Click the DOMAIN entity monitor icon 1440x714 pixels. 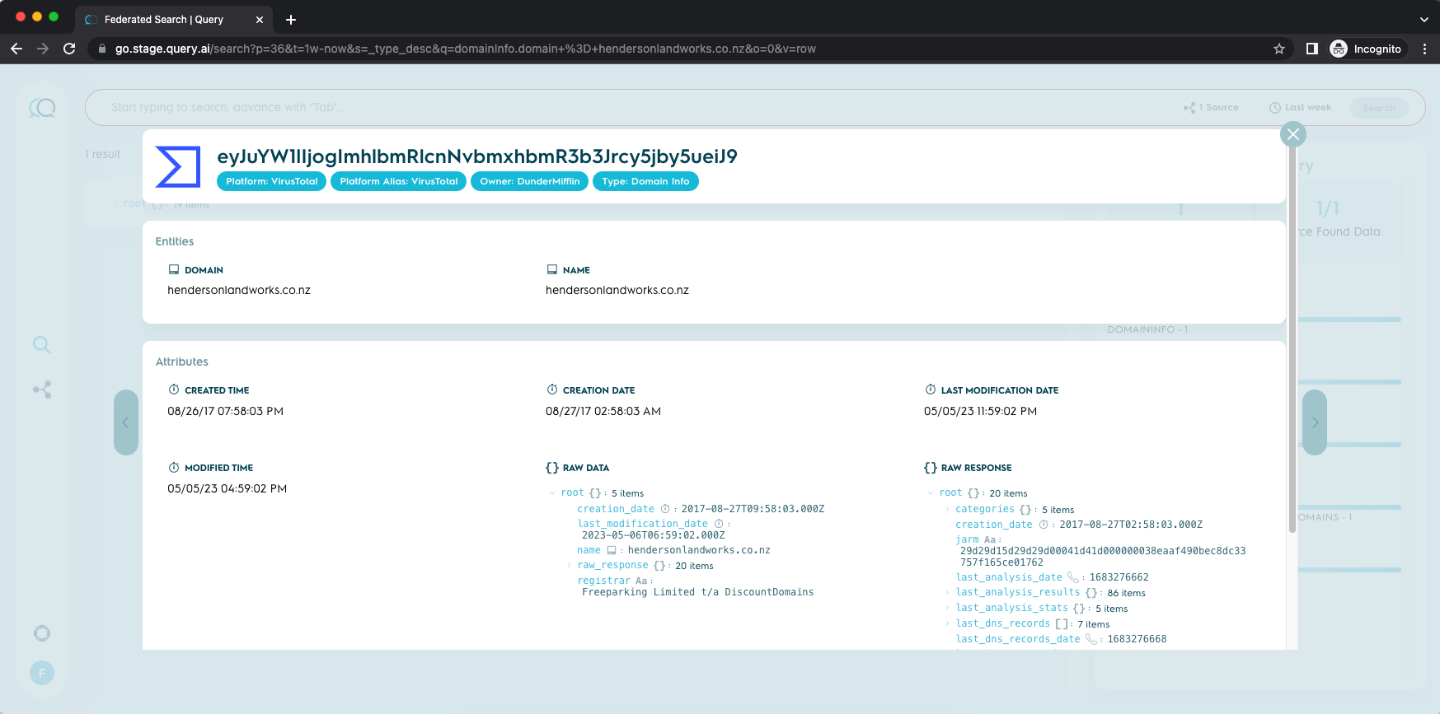click(x=174, y=269)
